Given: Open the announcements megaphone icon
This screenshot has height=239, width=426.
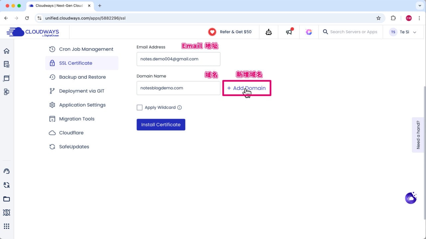Looking at the screenshot, I should coord(289,32).
